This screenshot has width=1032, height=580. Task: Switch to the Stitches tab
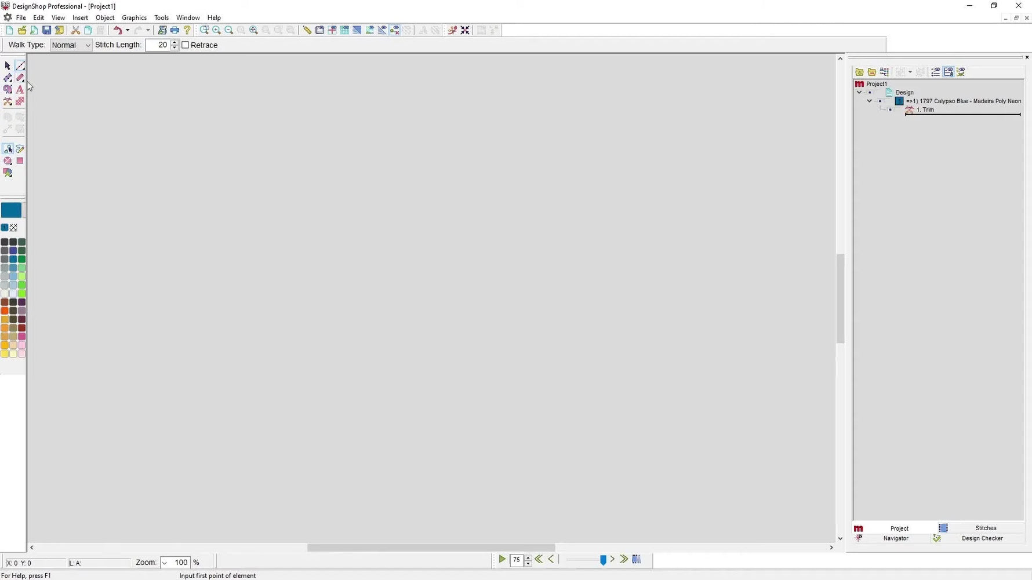pos(986,528)
